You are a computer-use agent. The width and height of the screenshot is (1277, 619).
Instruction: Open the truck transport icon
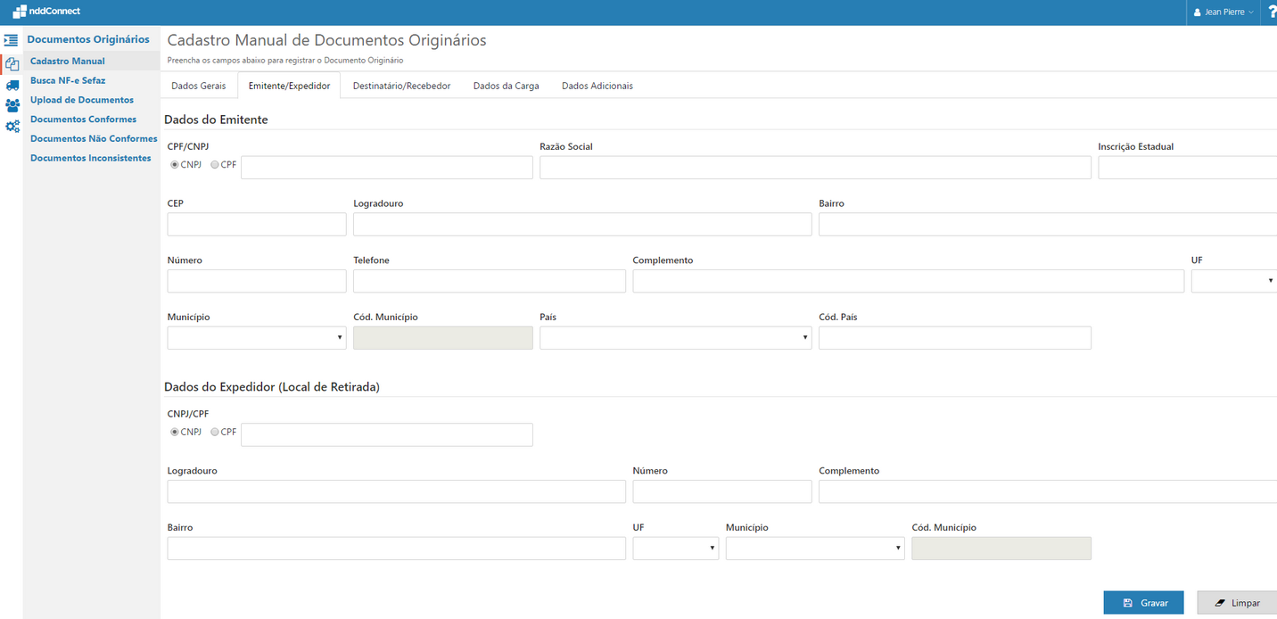[12, 85]
